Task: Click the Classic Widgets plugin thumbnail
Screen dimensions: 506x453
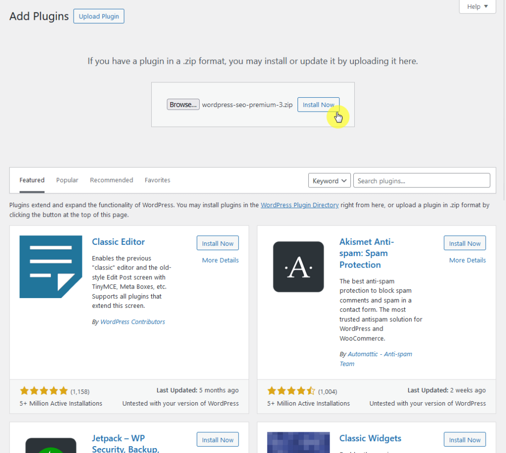Action: (x=298, y=443)
